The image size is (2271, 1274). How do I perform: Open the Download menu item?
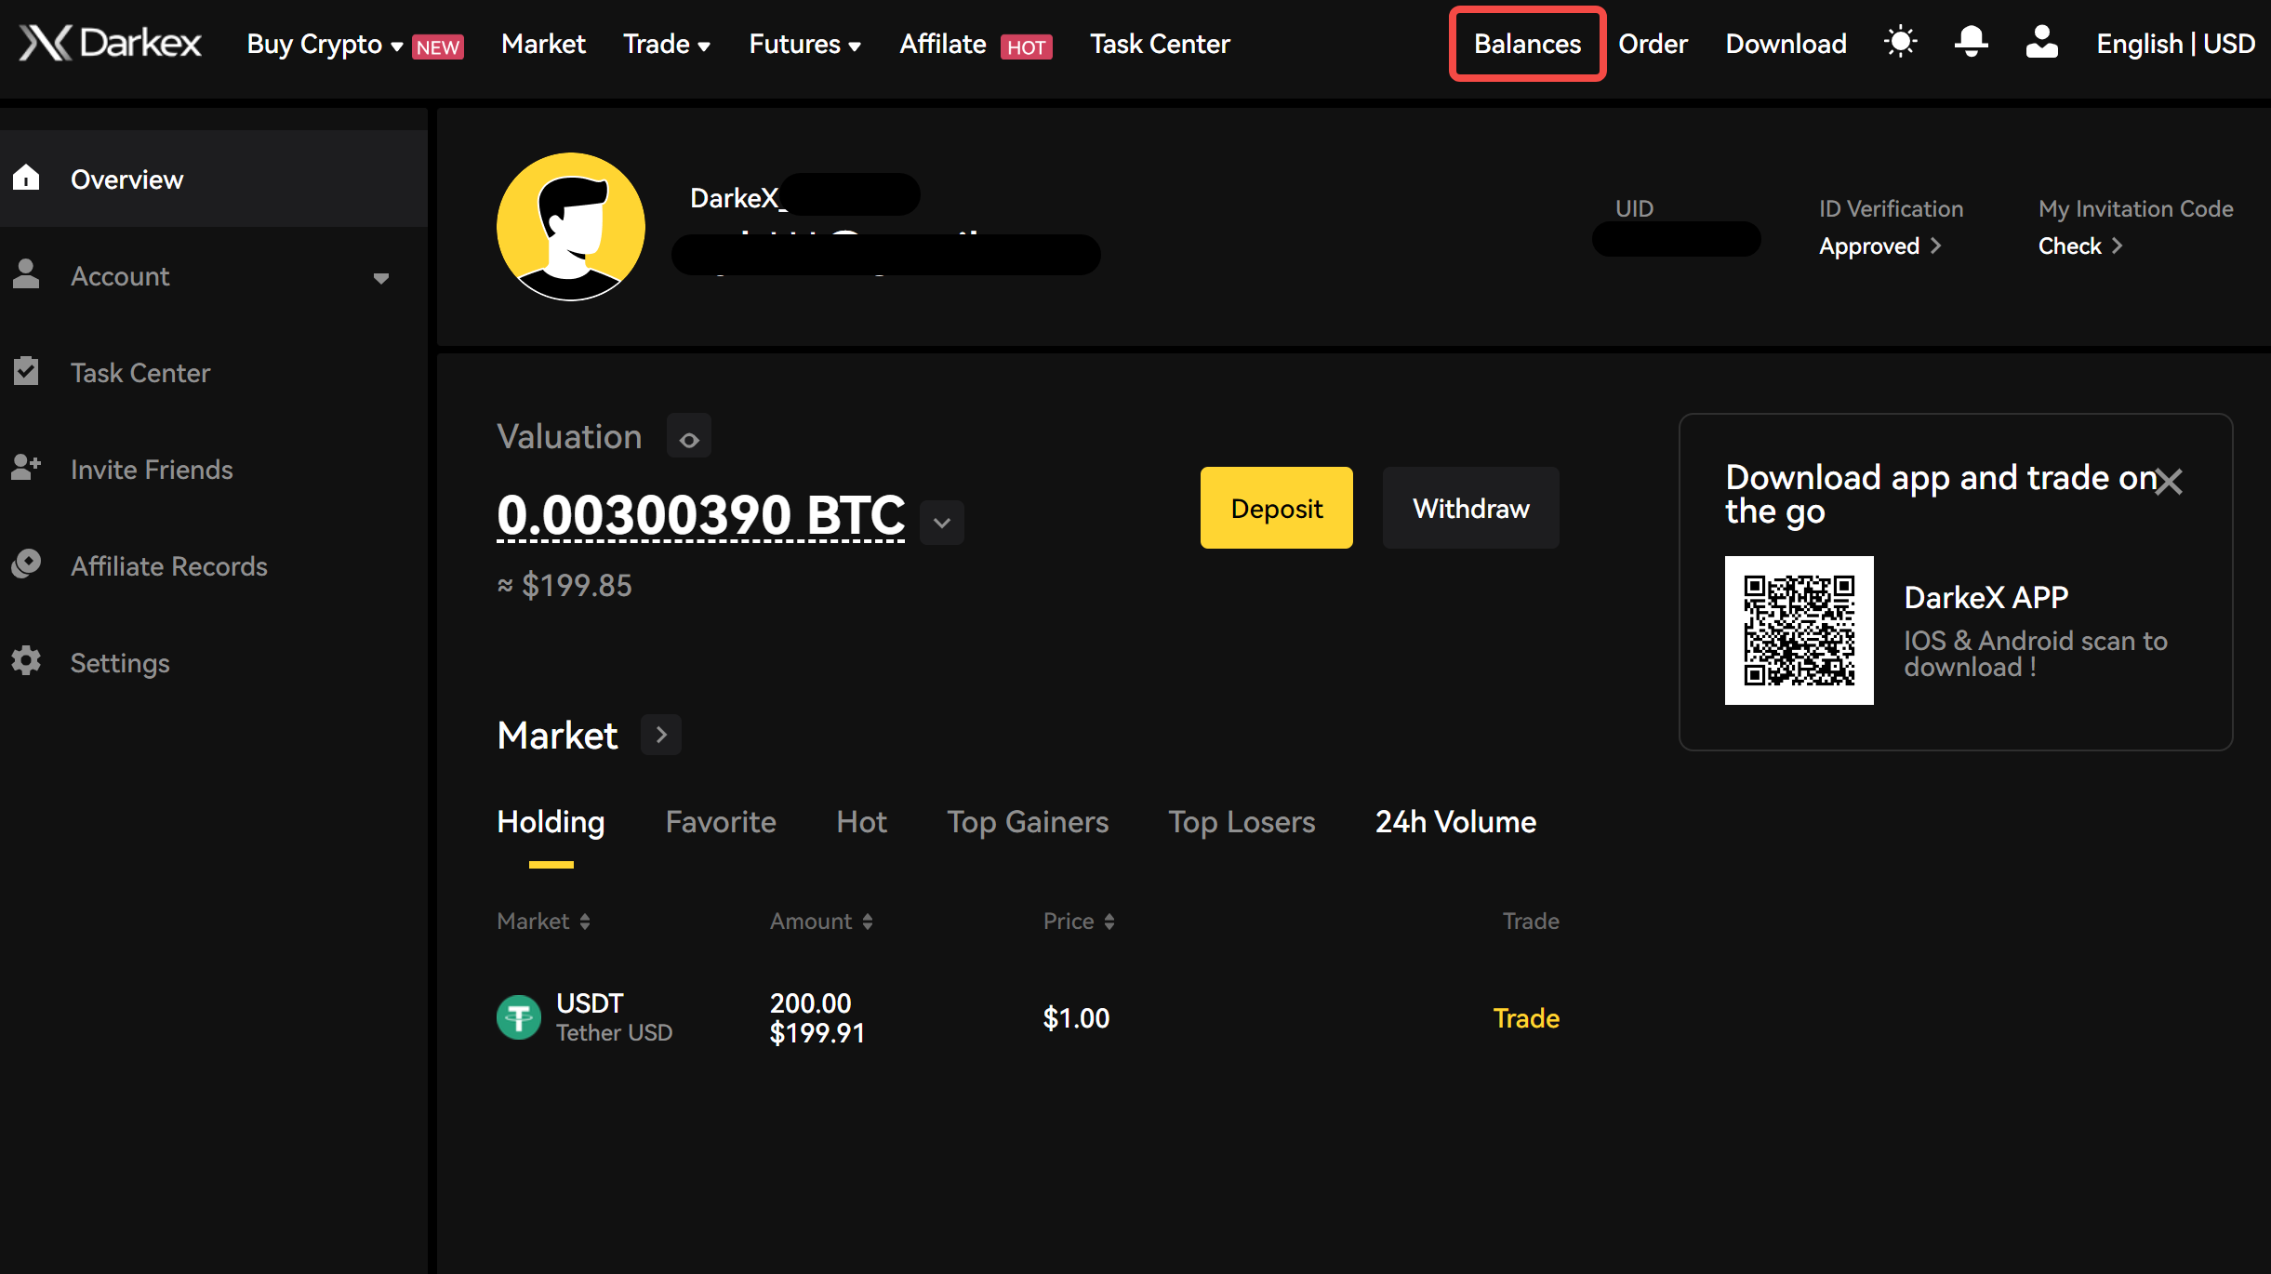[x=1786, y=44]
